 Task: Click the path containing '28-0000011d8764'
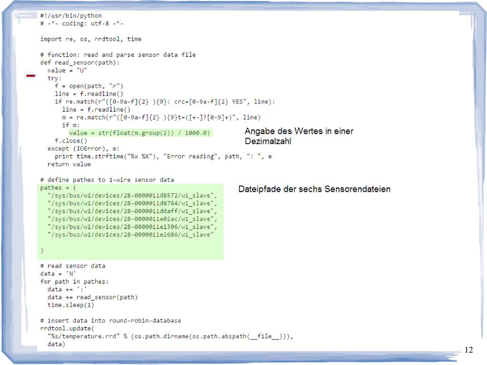tap(132, 203)
